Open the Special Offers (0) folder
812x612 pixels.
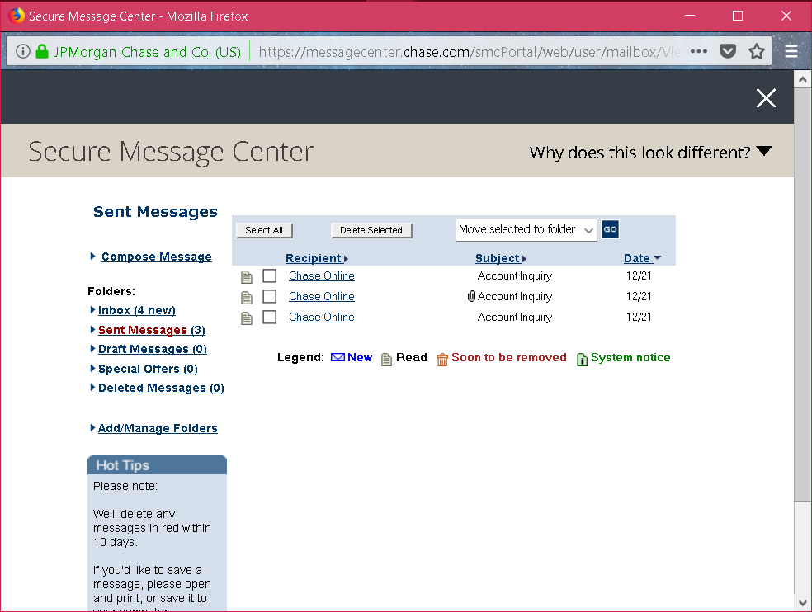[148, 369]
